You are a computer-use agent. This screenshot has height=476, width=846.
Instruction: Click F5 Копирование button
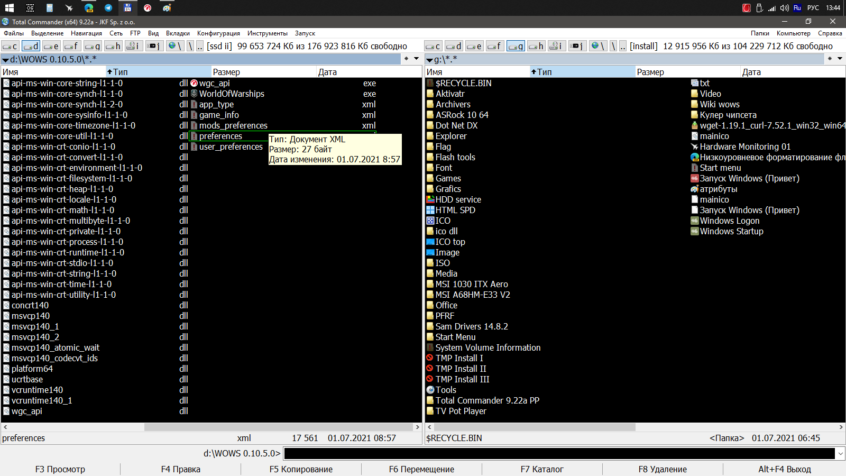coord(301,469)
